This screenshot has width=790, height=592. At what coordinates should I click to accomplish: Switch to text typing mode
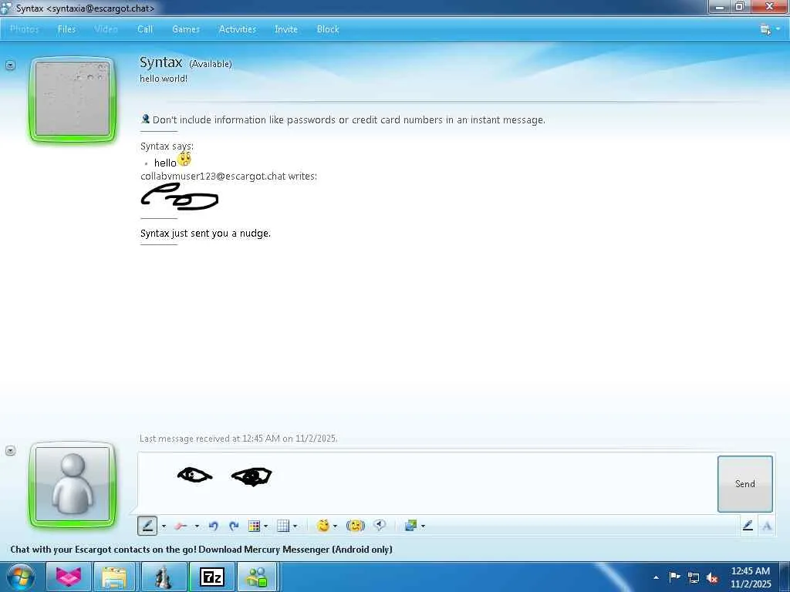(x=767, y=526)
